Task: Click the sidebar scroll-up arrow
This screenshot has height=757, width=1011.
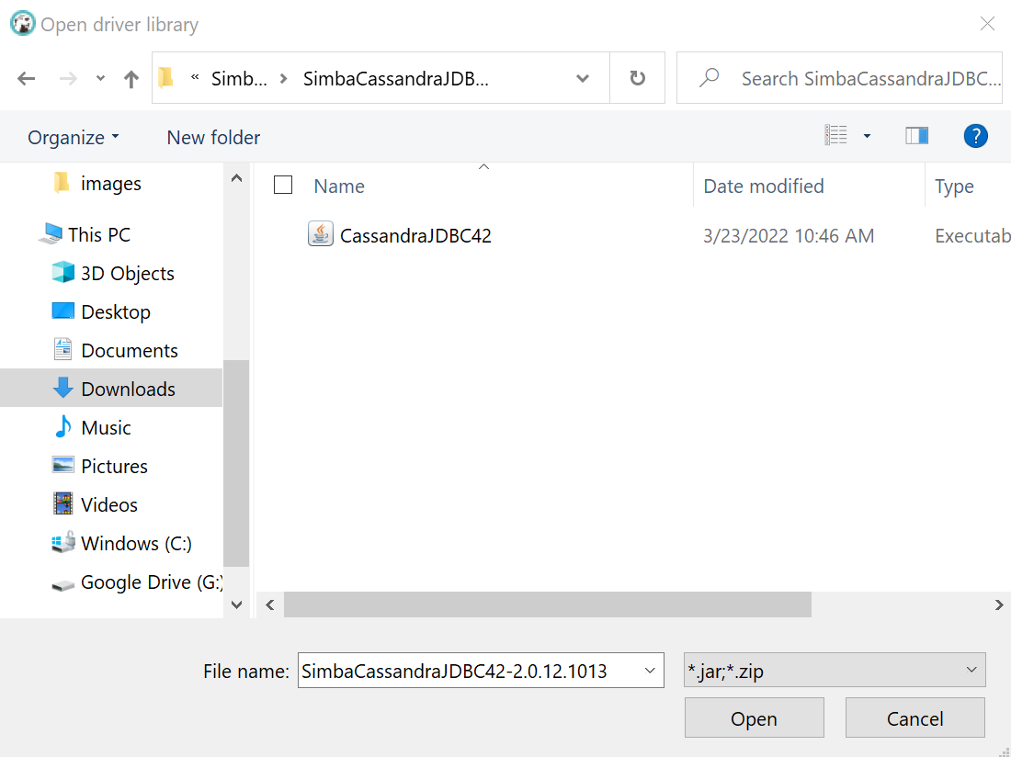Action: [236, 178]
